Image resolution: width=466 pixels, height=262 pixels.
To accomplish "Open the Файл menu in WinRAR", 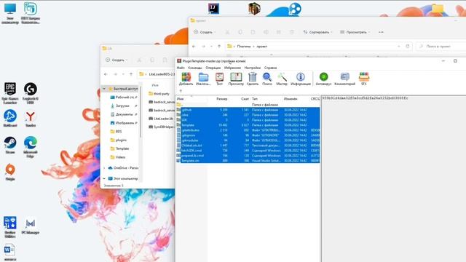I will pyautogui.click(x=181, y=68).
